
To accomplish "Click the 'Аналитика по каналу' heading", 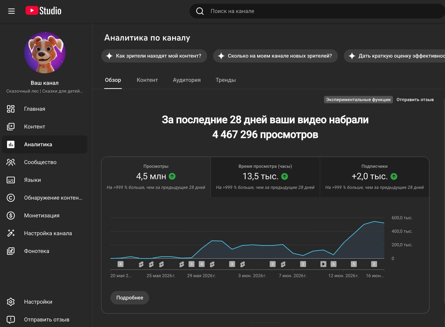I will 147,38.
